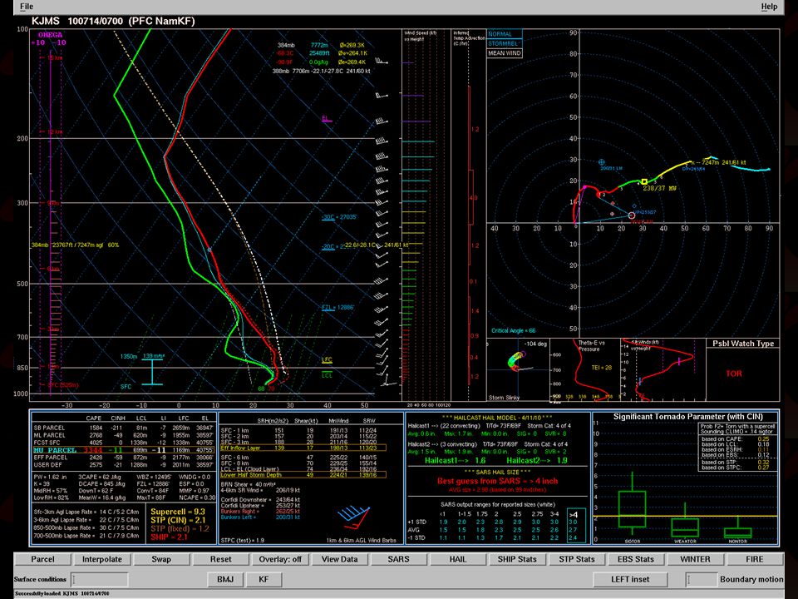Show the HAIL inset
The width and height of the screenshot is (798, 599).
tap(458, 559)
